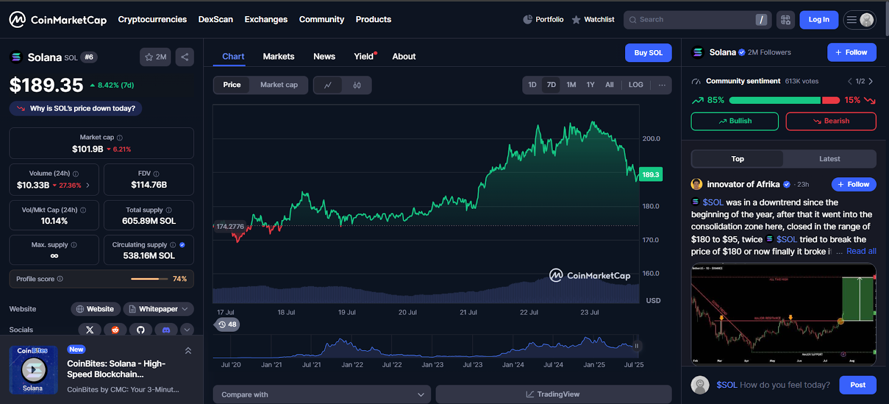This screenshot has width=889, height=404.
Task: Click the Search input field
Action: 695,20
